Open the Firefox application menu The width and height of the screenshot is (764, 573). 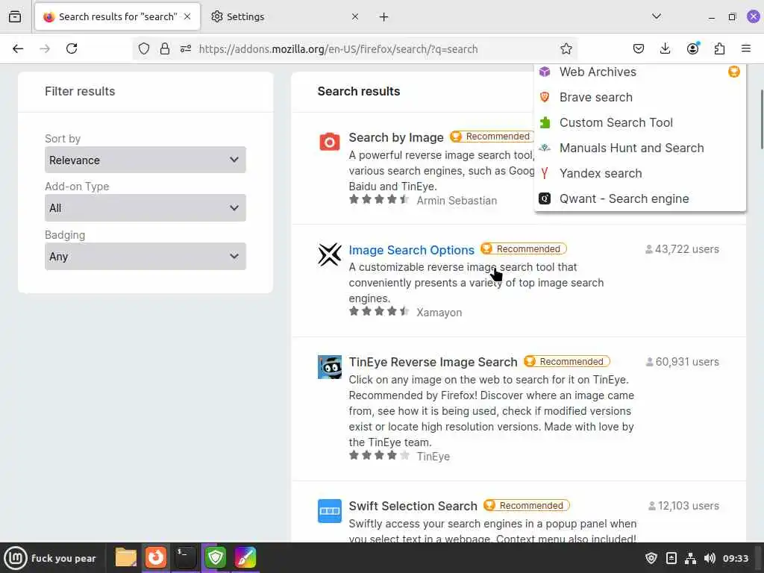pyautogui.click(x=746, y=48)
